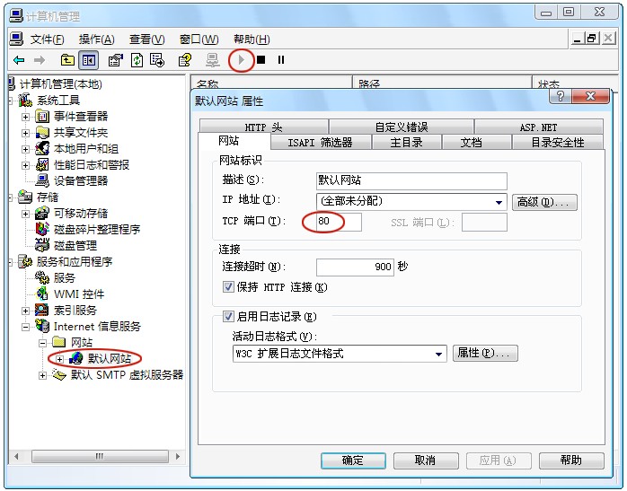Screen dimensions: 627x491
Task: Select 服务 under 服务和应用程序
Action: coord(65,277)
